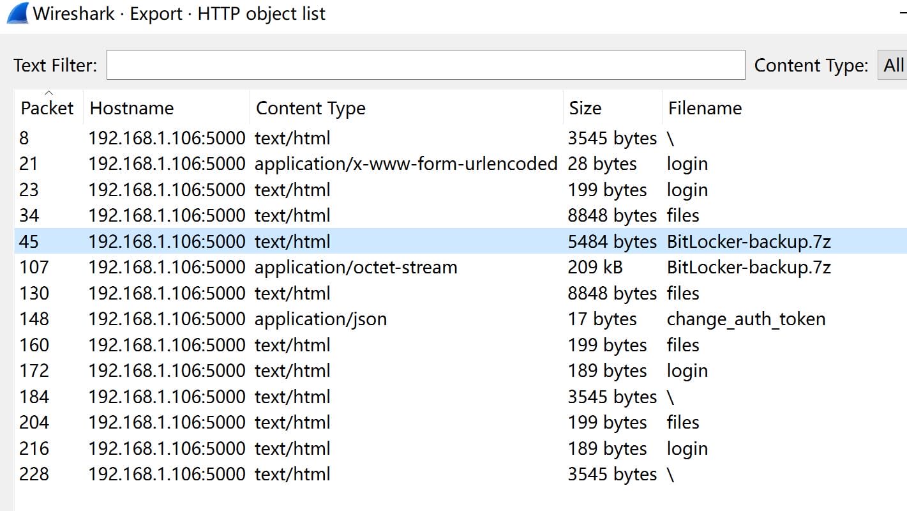Image resolution: width=907 pixels, height=511 pixels.
Task: Click the application/octet-stream content type cell
Action: tap(356, 267)
